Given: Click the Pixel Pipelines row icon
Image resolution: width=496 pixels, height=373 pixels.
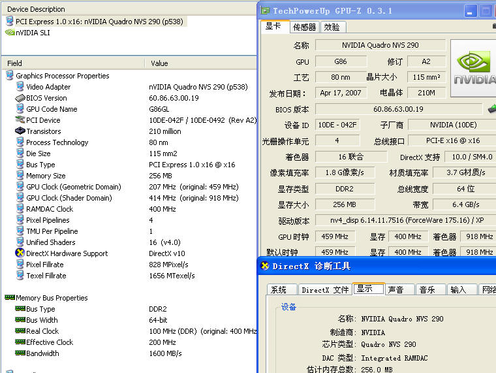Looking at the screenshot, I should coord(20,219).
